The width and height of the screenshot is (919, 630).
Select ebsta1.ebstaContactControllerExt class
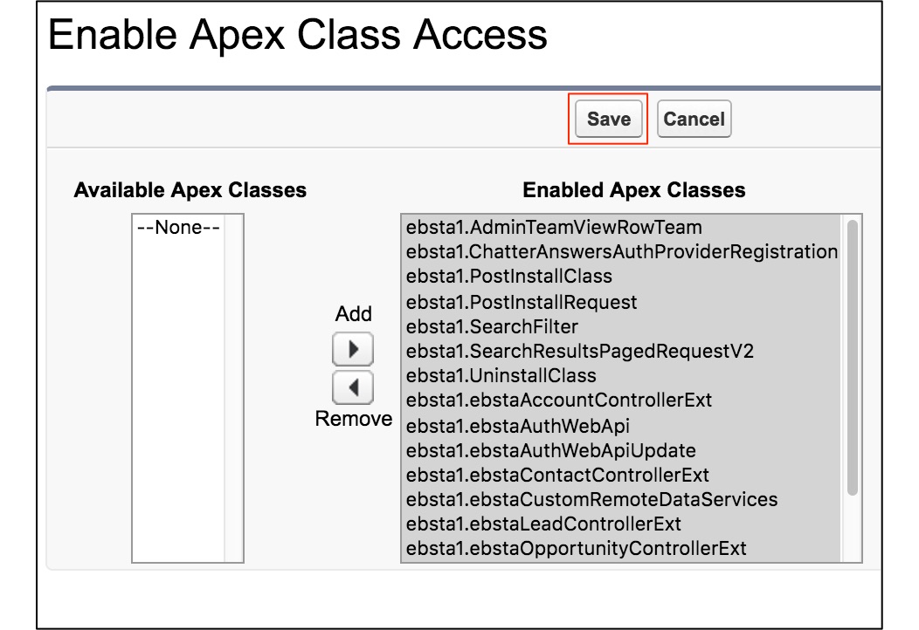(x=557, y=476)
